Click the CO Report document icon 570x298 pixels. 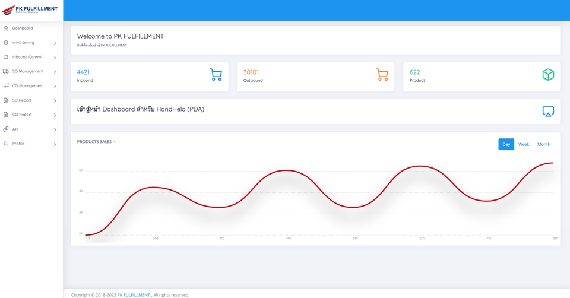(x=6, y=115)
